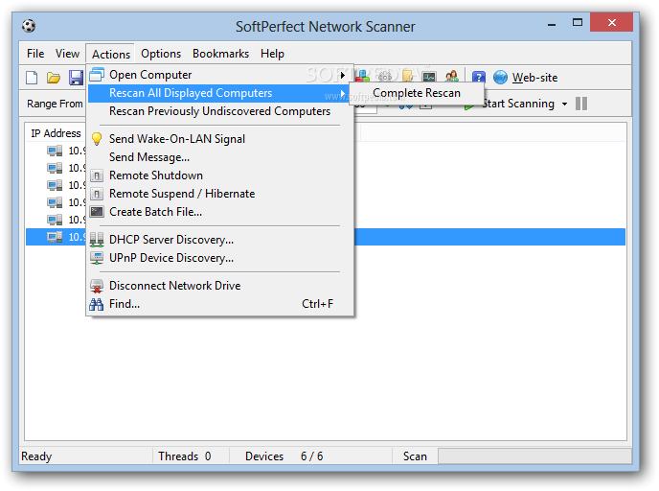
Task: Click the Wake-On-LAN light bulb icon
Action: (97, 139)
